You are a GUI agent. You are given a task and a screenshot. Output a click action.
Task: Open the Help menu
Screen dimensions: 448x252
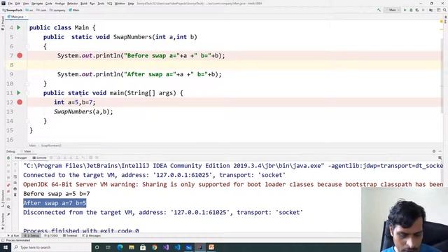pos(131,3)
